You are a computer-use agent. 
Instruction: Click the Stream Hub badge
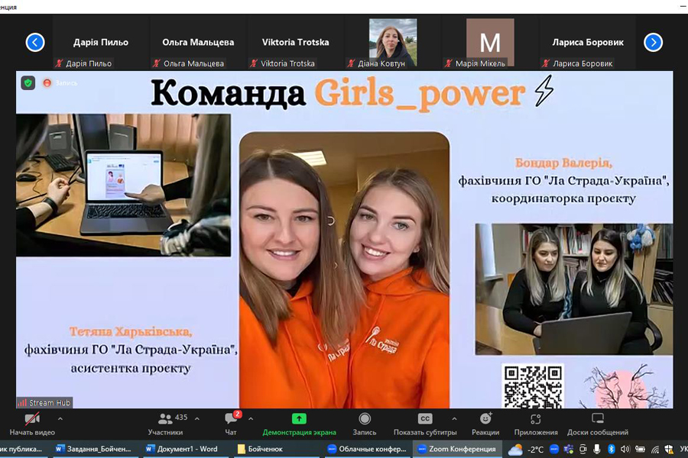point(44,402)
